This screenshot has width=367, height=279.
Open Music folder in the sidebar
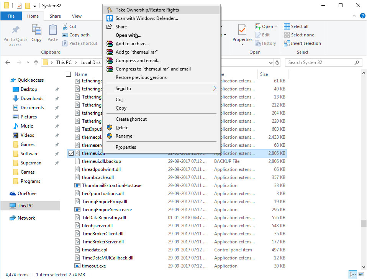click(x=27, y=126)
